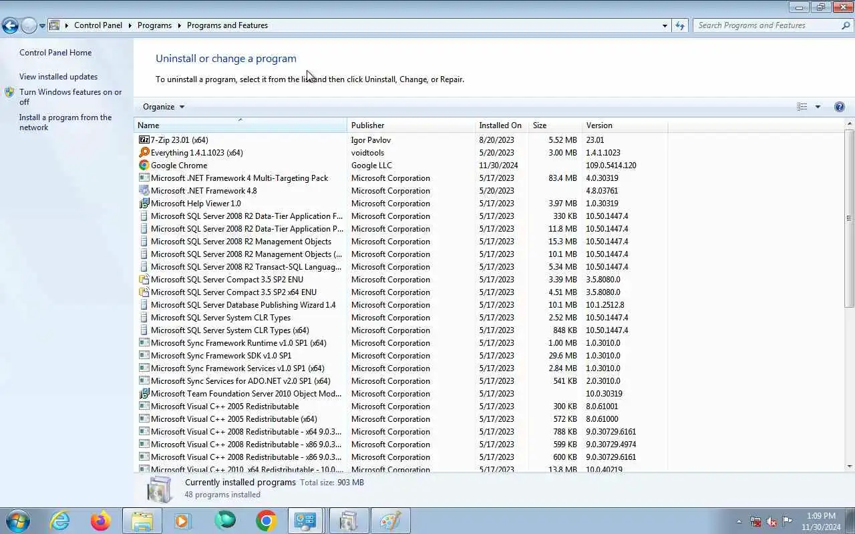This screenshot has width=855, height=534.
Task: Select the 7-Zip 23.01 (x64) icon
Action: (144, 140)
